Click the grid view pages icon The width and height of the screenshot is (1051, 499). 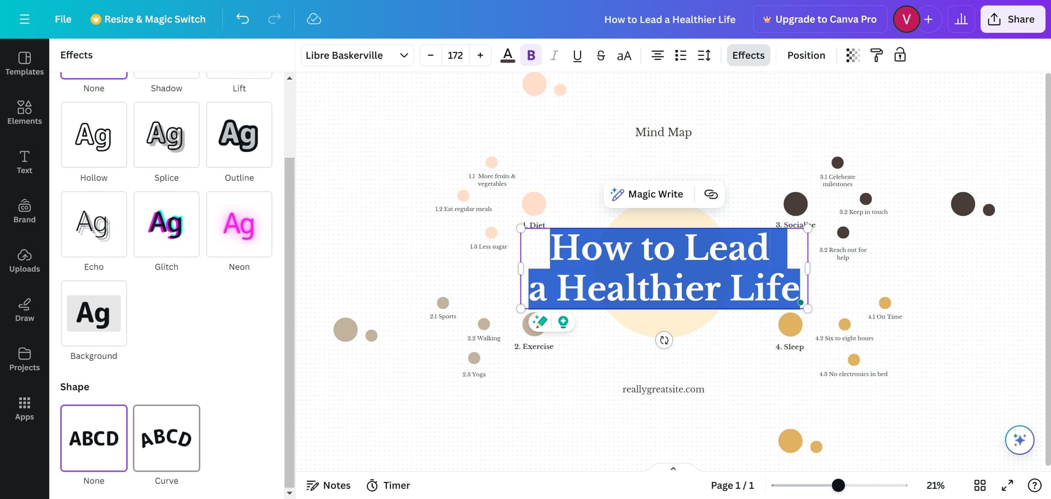tap(980, 485)
